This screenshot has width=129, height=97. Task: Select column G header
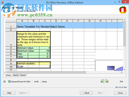click(x=90, y=21)
